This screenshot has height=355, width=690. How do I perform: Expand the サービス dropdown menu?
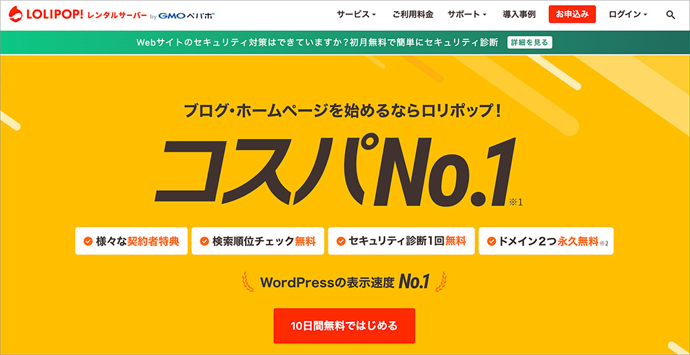pyautogui.click(x=356, y=14)
